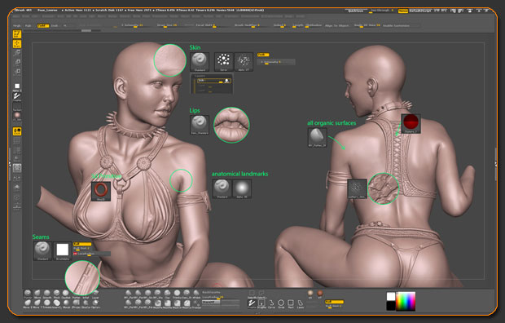The height and width of the screenshot is (323, 505).
Task: Click the QuickSave button
Action: (x=356, y=11)
